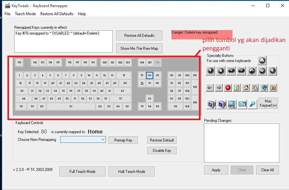Select key 124 on the keyboard map

[x=142, y=62]
